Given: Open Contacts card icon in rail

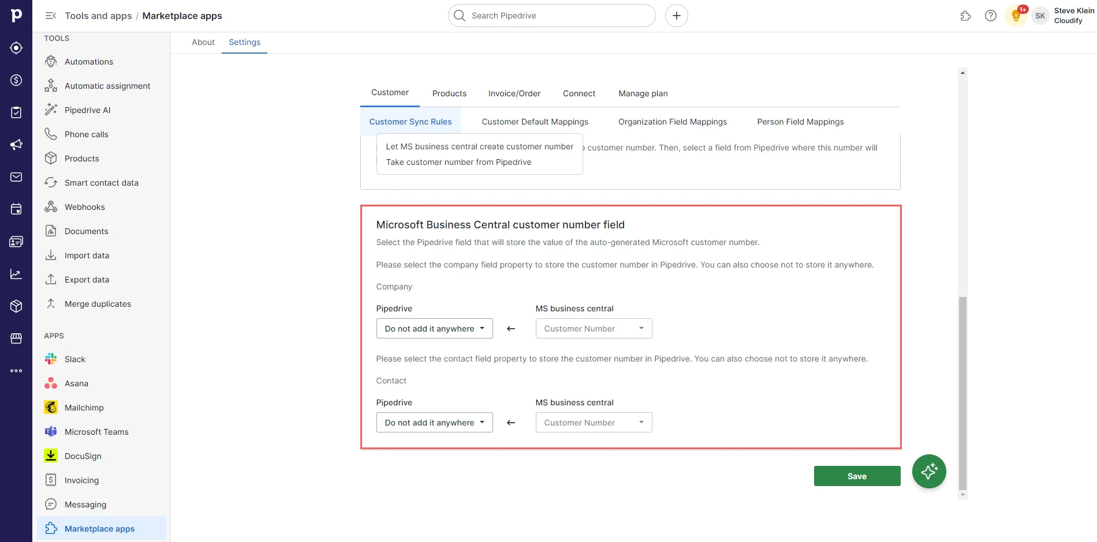Looking at the screenshot, I should (x=16, y=242).
